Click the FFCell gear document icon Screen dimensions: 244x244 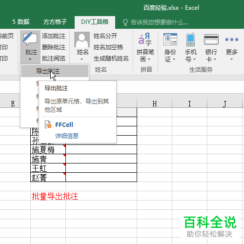(48, 124)
